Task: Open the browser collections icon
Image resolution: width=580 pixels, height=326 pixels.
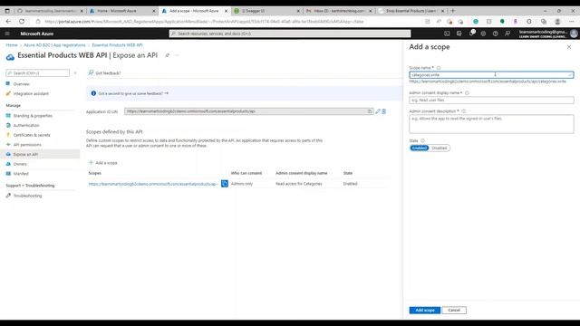Action: tap(544, 22)
